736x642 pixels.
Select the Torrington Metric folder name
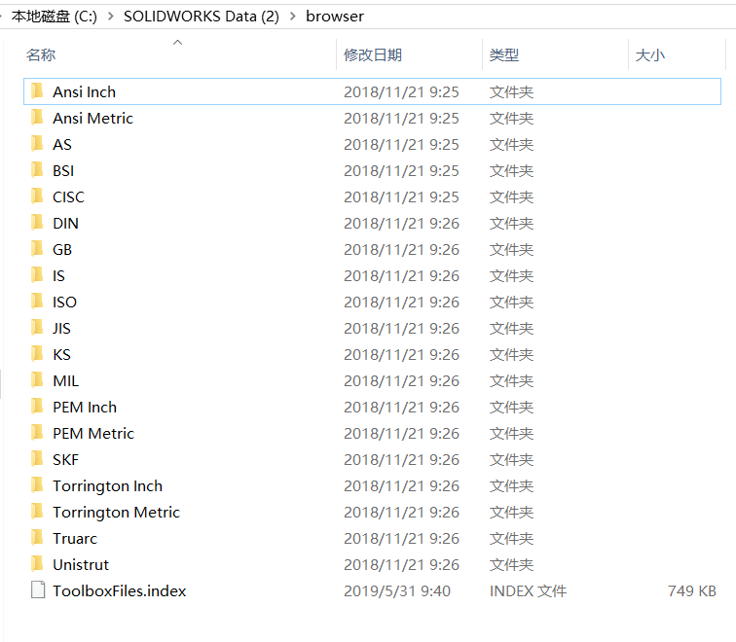point(117,512)
